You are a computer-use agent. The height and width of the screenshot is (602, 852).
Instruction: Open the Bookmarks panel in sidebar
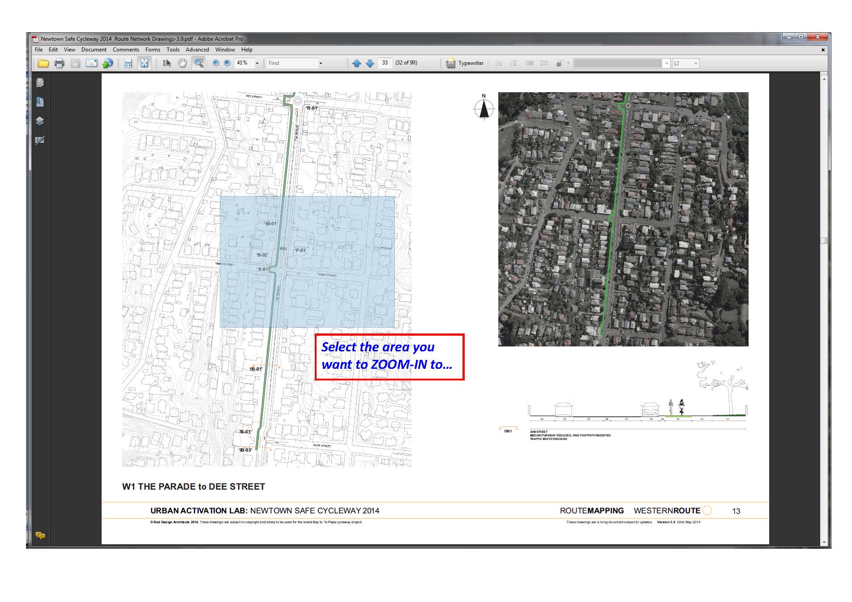[x=40, y=102]
